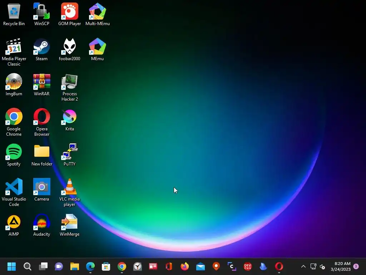This screenshot has height=275, width=366.
Task: Open File Explorer from the taskbar
Action: pyautogui.click(x=75, y=266)
